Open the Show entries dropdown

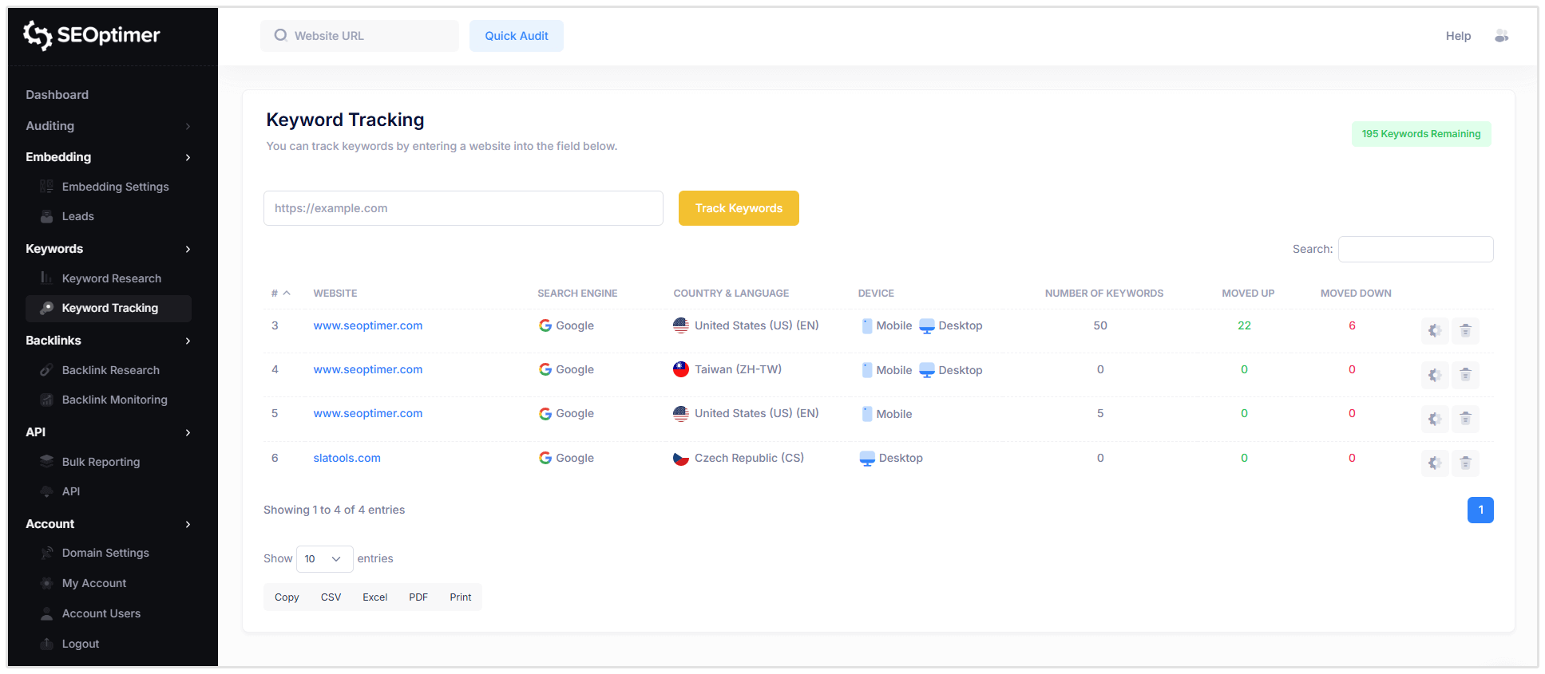point(324,559)
